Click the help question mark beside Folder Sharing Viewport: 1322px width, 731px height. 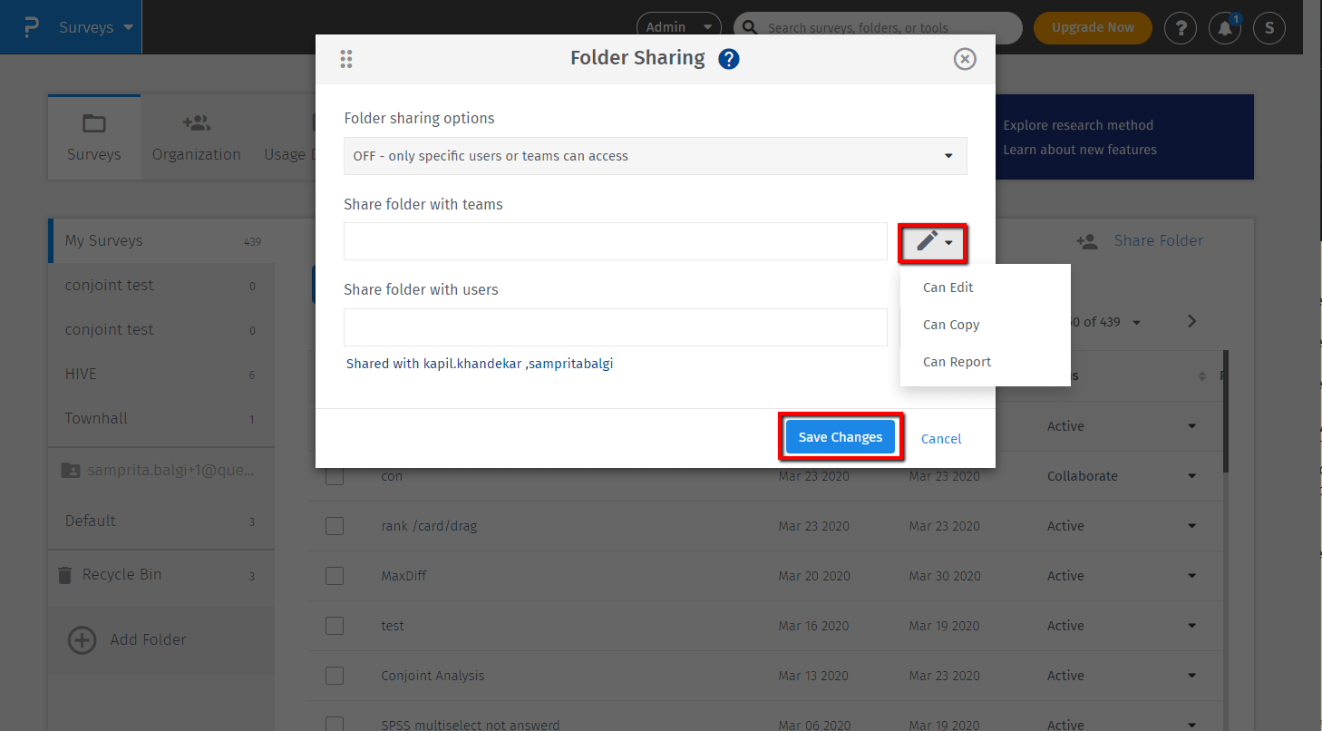729,59
